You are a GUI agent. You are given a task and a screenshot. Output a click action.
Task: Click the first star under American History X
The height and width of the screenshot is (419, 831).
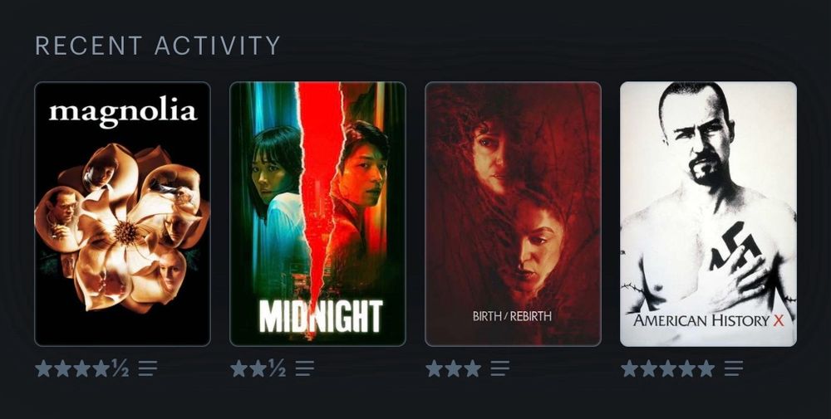(x=629, y=368)
